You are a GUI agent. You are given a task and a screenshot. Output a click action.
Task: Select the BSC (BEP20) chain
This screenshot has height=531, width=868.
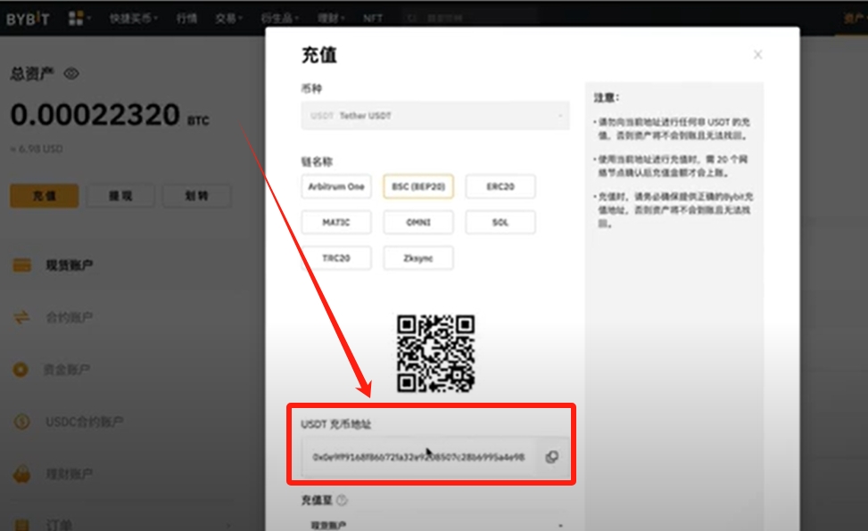(418, 186)
